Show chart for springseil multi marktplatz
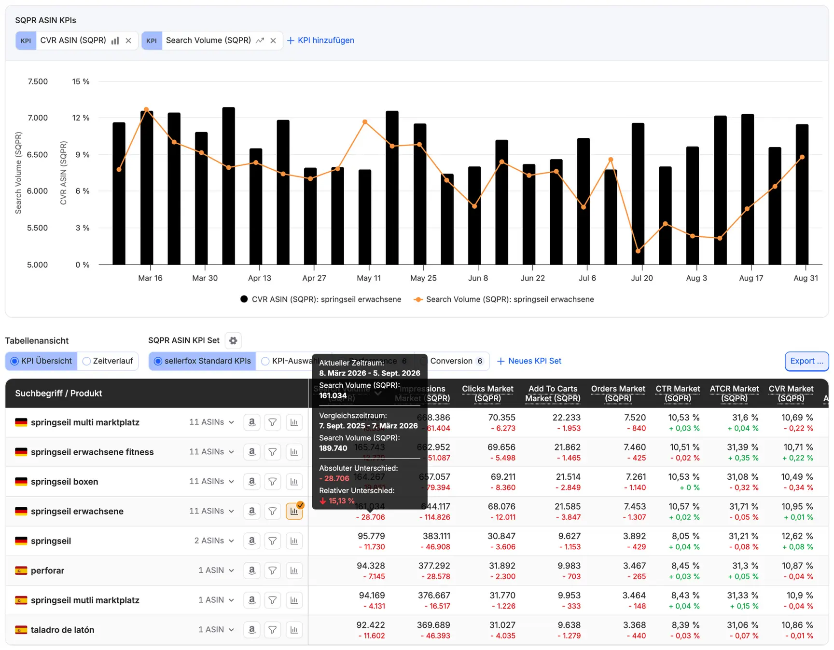The height and width of the screenshot is (650, 834). (x=294, y=422)
